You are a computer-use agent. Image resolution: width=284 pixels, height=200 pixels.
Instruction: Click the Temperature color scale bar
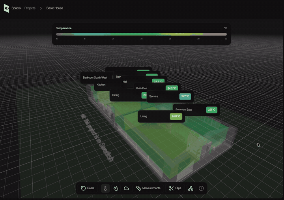[141, 34]
